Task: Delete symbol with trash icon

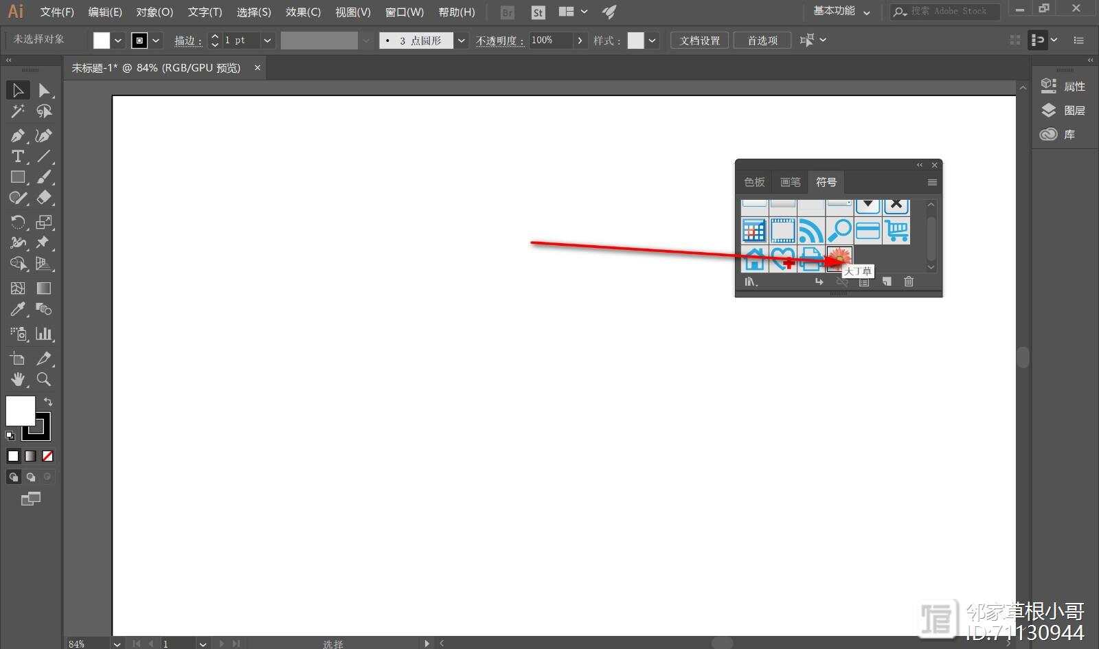Action: 909,282
